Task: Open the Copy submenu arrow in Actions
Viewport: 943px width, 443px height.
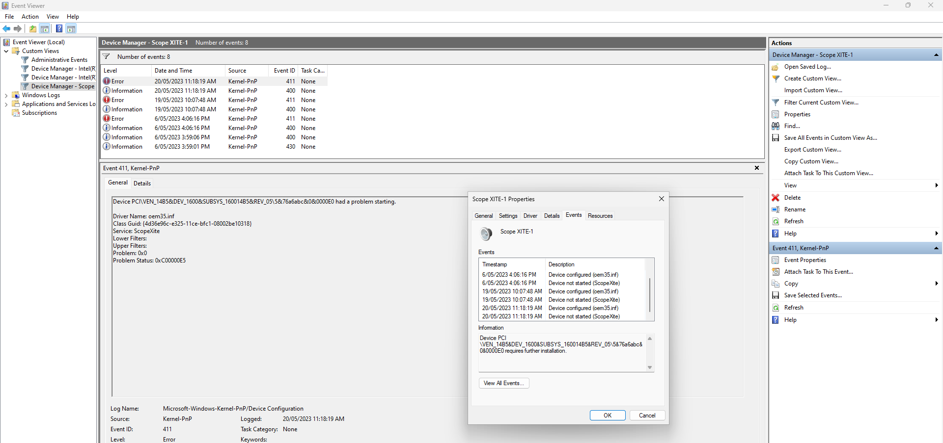Action: click(937, 284)
